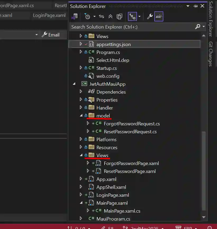Select appsettings.json in the tree

pos(113,44)
